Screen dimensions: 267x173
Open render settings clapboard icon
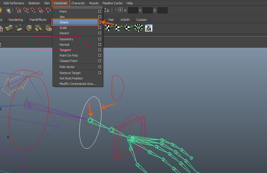108,10
